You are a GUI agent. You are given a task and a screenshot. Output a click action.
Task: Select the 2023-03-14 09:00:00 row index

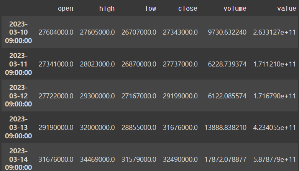pos(18,159)
